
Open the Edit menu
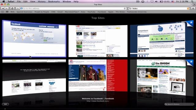pyautogui.click(x=25, y=2)
